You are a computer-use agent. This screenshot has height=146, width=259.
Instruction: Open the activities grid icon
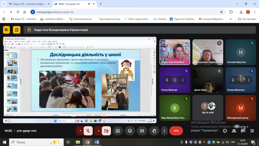[252, 131]
